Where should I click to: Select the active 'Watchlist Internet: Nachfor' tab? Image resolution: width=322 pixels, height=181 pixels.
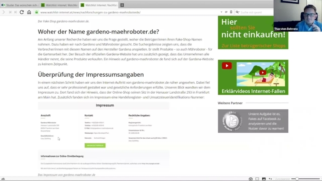99,5
